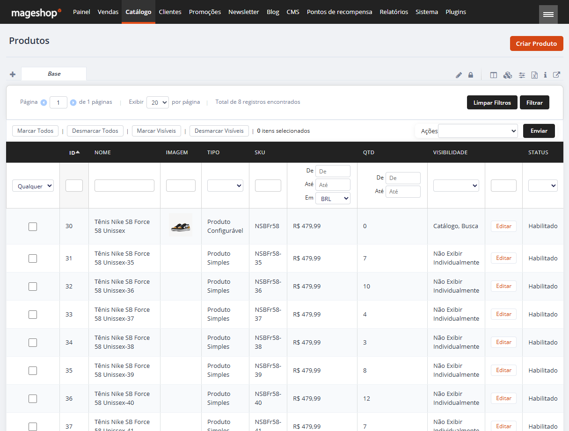Image resolution: width=569 pixels, height=431 pixels.
Task: Click Limpar Filtros to clear filters
Action: (492, 102)
